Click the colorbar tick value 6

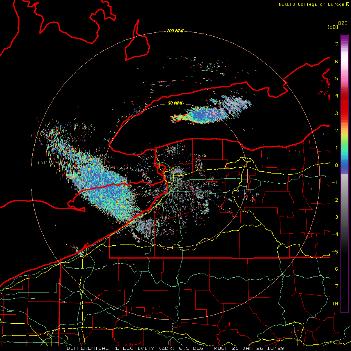[x=337, y=61]
